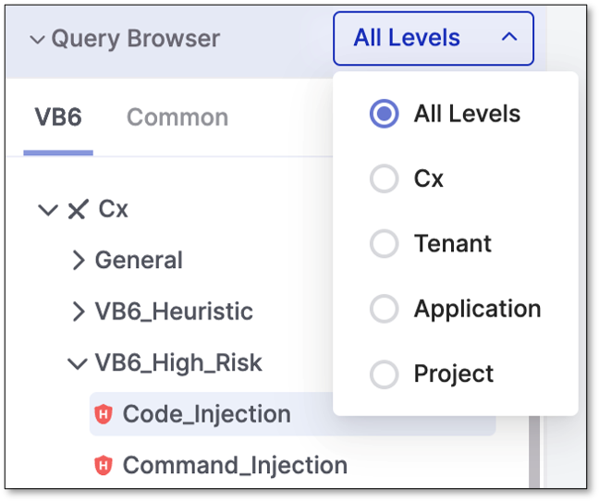
Task: Click the up caret in All Levels dropdown
Action: click(x=509, y=37)
